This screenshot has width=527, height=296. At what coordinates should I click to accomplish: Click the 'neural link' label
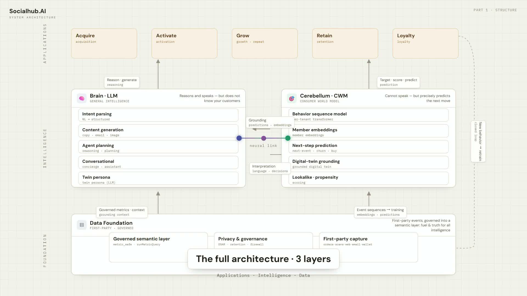click(x=263, y=146)
